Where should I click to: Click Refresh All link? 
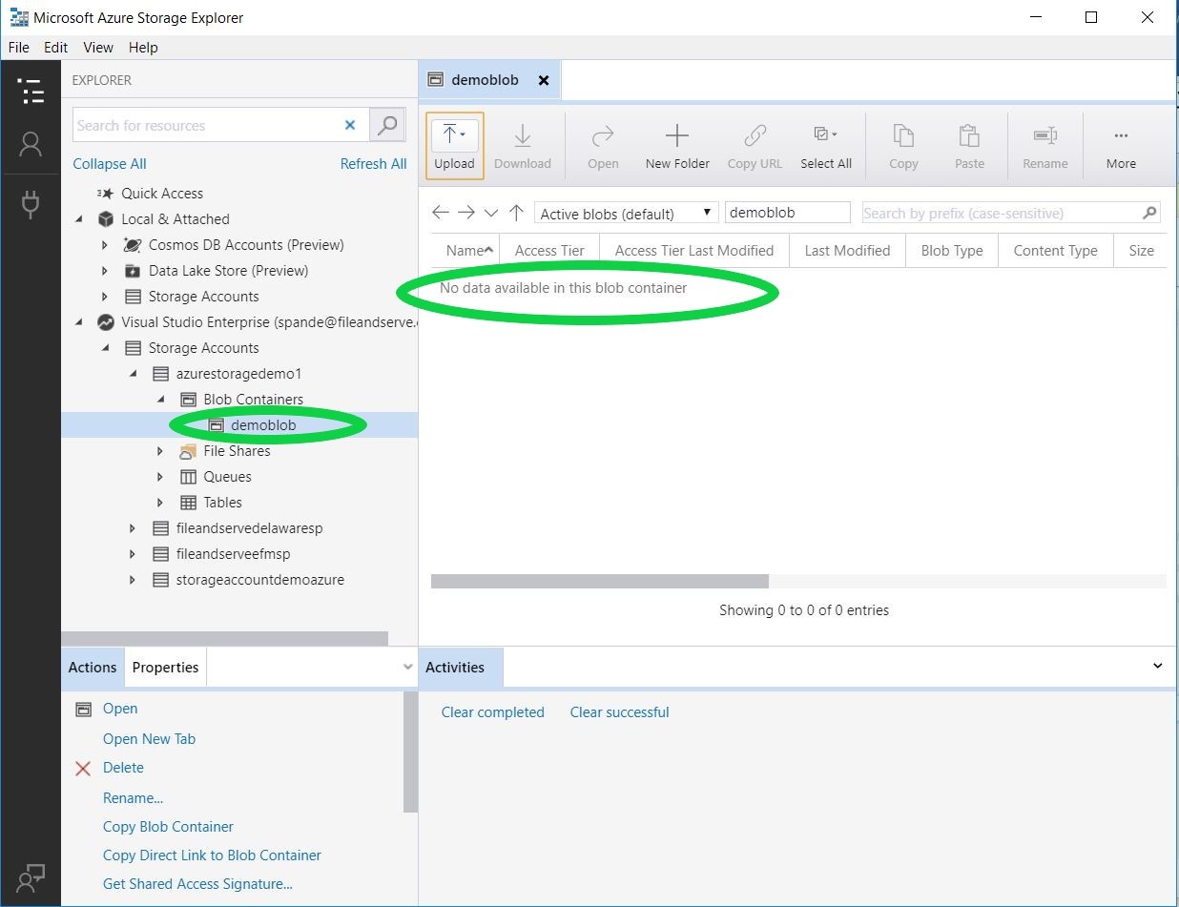[x=373, y=164]
